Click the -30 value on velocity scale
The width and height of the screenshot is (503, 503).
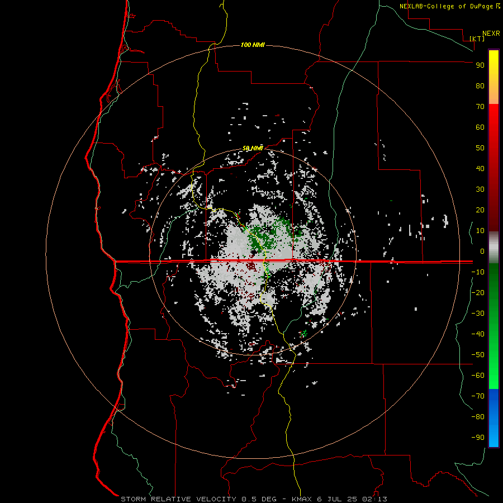(478, 314)
